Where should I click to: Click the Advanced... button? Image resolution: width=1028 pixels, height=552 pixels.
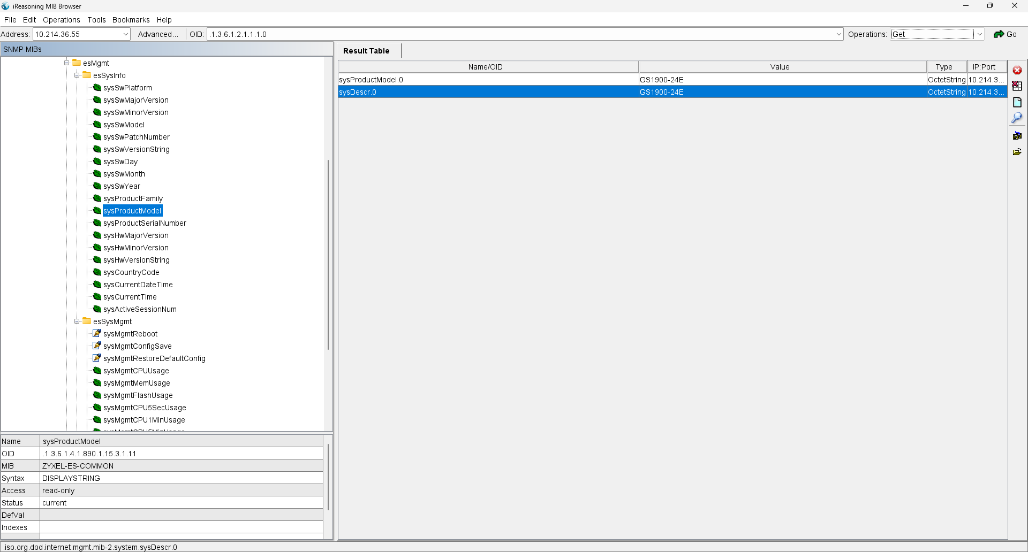pyautogui.click(x=158, y=34)
